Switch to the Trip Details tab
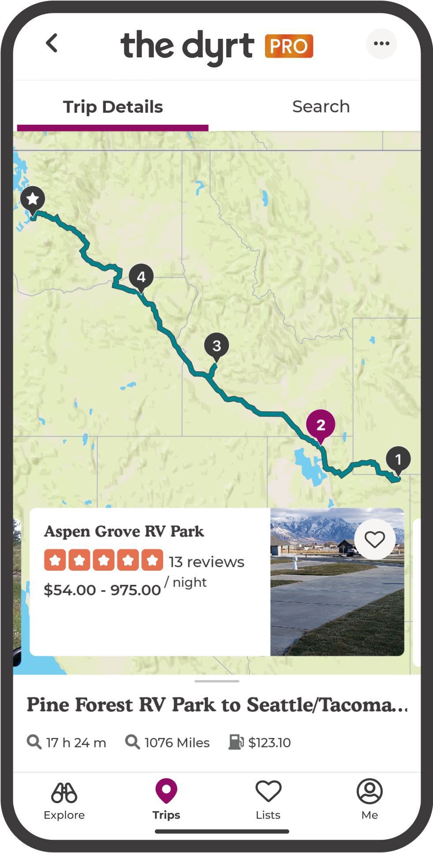This screenshot has height=853, width=433. tap(113, 107)
